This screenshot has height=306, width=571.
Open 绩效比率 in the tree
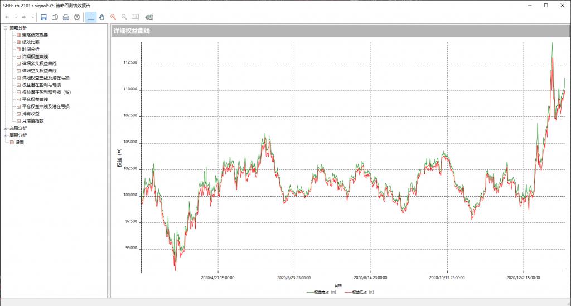click(x=31, y=42)
